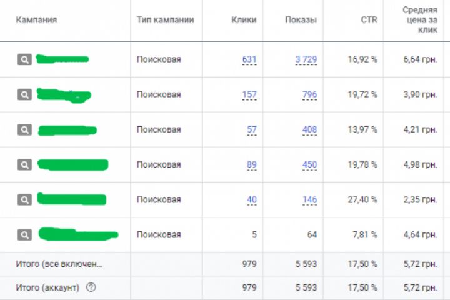
Task: Click search campaign icon in 157-clicks row
Action: 24,94
